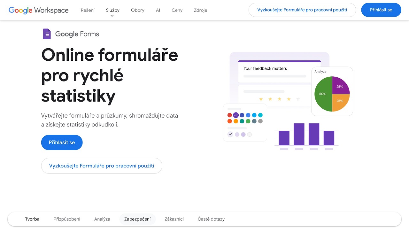Select the Tvorba tab
Image resolution: width=409 pixels, height=230 pixels.
pyautogui.click(x=32, y=219)
